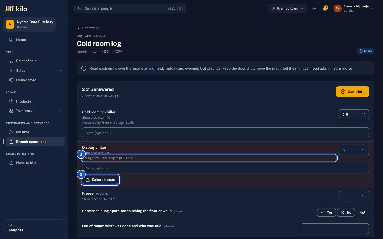The height and width of the screenshot is (239, 383).
Task: Expand the Inventory submenu chevron
Action: click(60, 111)
